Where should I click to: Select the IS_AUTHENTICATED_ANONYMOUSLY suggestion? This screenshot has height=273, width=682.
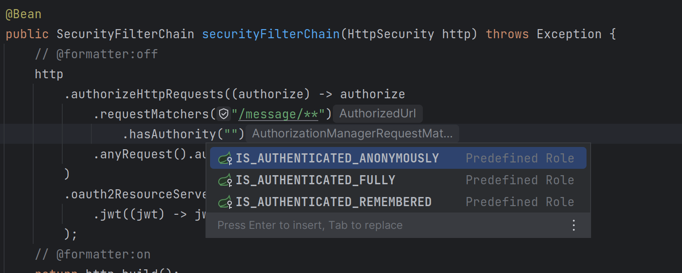(337, 158)
